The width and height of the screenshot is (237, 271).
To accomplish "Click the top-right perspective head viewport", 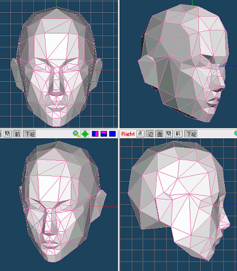I will pos(178,64).
